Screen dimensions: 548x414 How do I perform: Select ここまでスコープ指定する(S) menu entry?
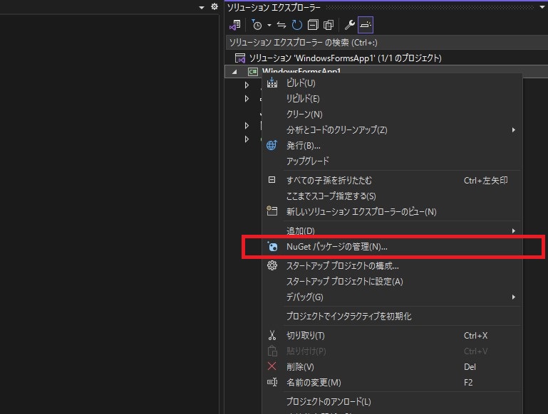click(x=331, y=196)
